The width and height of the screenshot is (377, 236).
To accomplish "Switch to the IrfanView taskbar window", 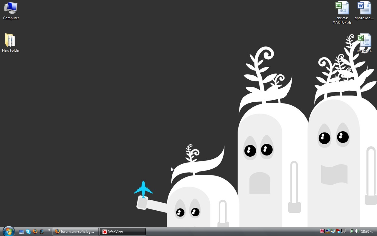I will click(123, 232).
